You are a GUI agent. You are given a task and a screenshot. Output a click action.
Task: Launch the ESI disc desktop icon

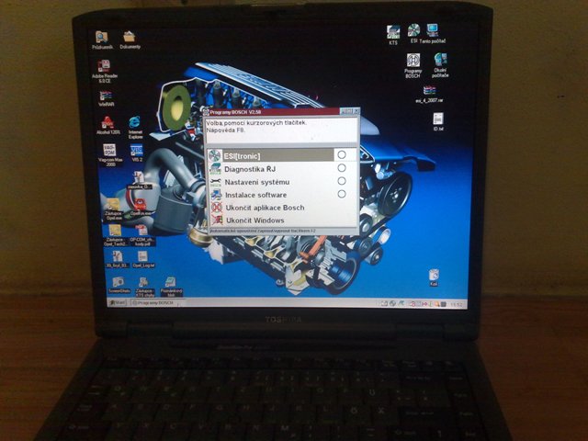pyautogui.click(x=413, y=30)
